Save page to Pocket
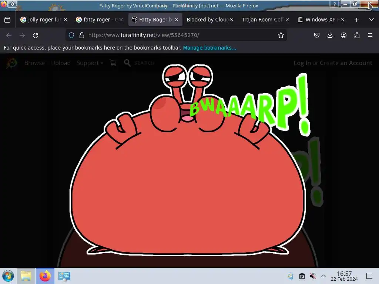 (317, 35)
